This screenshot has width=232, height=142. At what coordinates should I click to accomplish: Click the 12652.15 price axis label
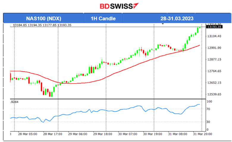click(214, 83)
